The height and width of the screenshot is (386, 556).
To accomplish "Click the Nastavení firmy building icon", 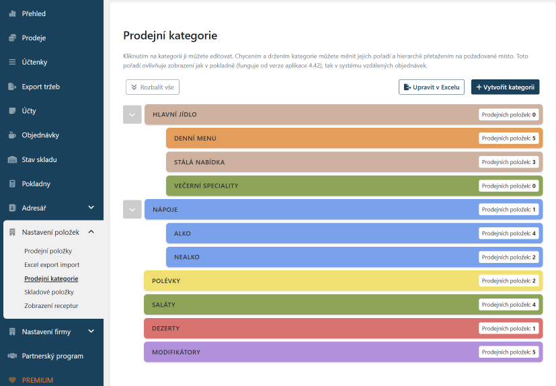I will 12,332.
